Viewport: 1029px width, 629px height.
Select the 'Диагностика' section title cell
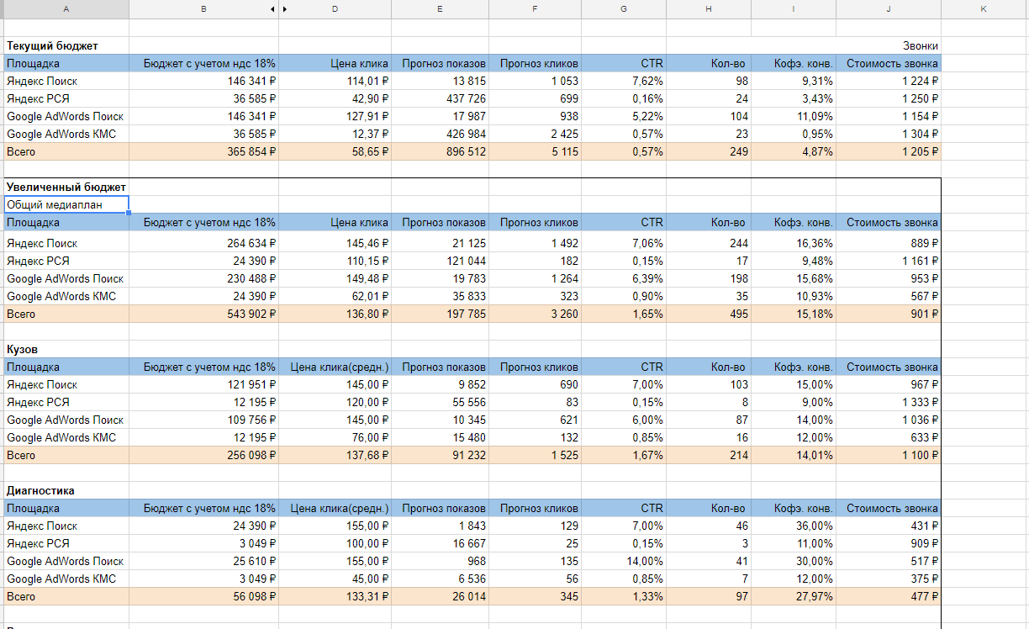click(66, 490)
